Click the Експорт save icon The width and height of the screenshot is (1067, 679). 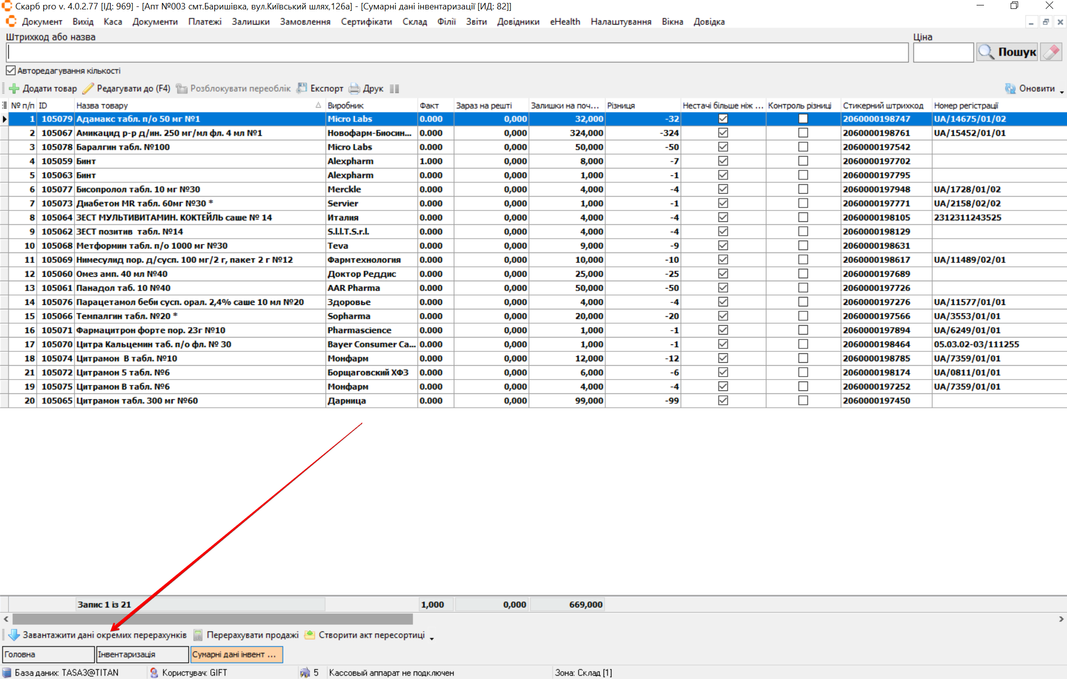click(301, 88)
